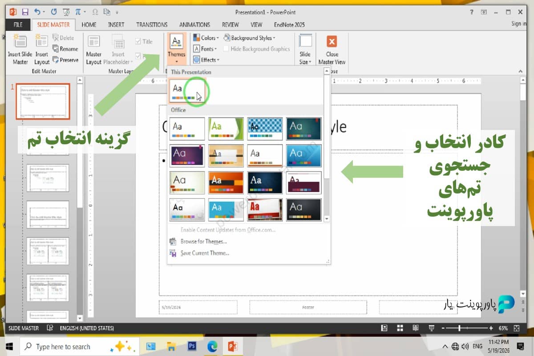This screenshot has height=356, width=534.
Task: Click the Preserve button
Action: point(65,60)
